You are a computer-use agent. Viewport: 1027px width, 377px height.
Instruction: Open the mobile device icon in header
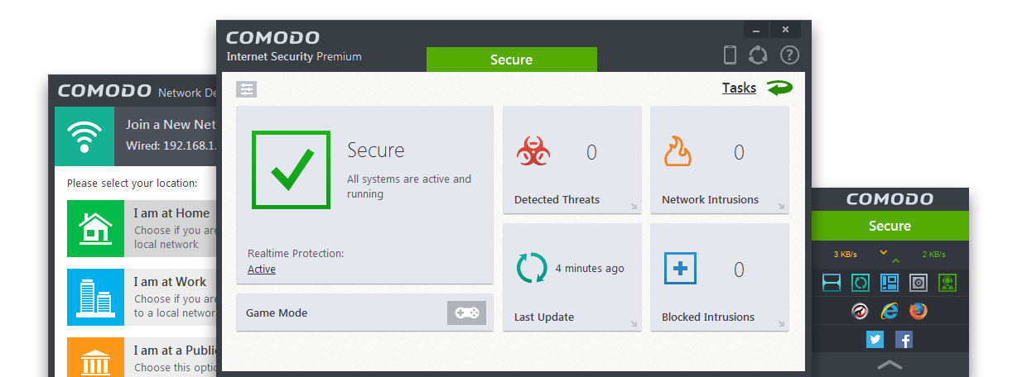(730, 55)
